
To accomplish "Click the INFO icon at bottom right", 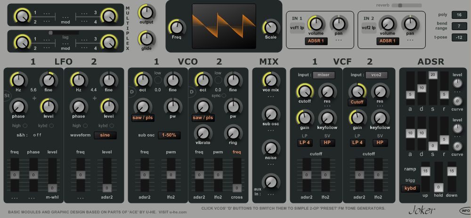I will point(464,210).
